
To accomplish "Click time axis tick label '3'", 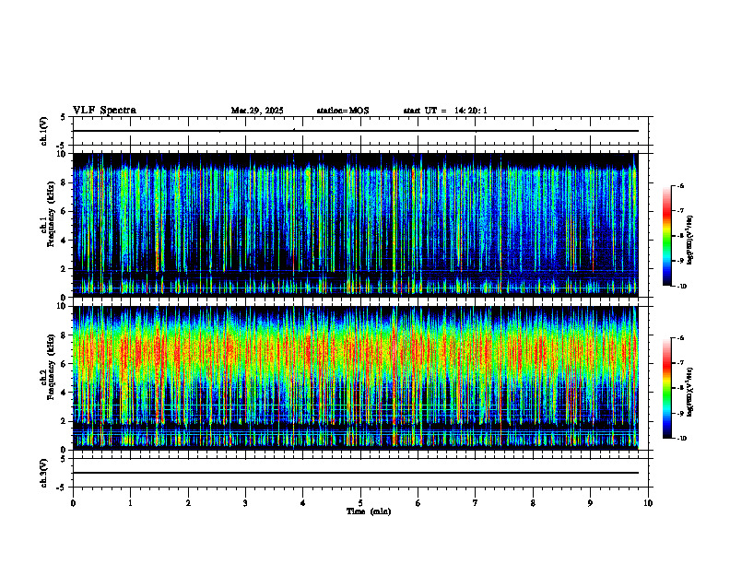I will coord(245,503).
